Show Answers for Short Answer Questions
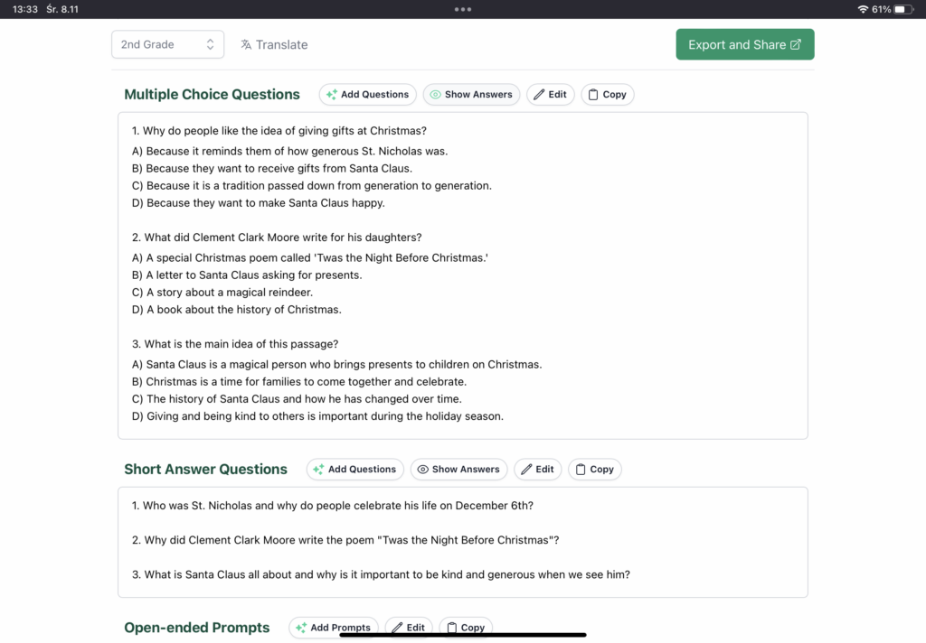The image size is (926, 643). tap(458, 469)
